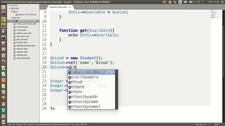Open coutry.php file
225x126 pixels.
pos(21,30)
